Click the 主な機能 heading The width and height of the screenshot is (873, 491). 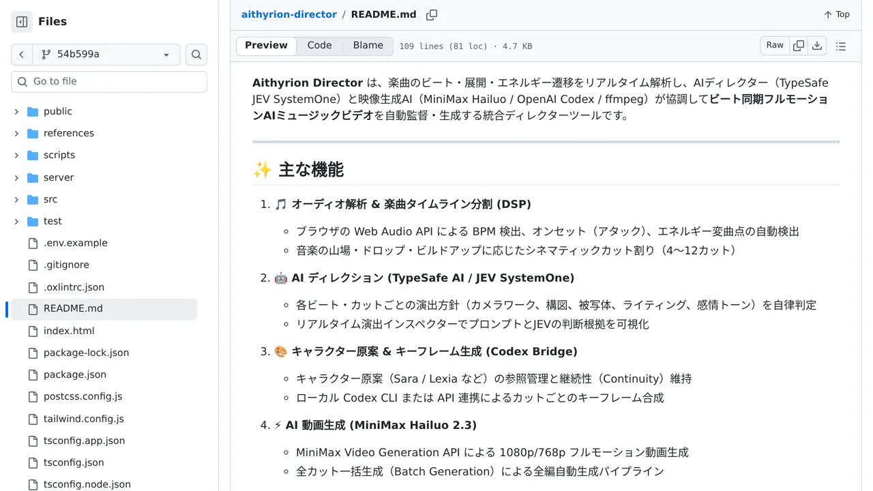click(x=310, y=170)
